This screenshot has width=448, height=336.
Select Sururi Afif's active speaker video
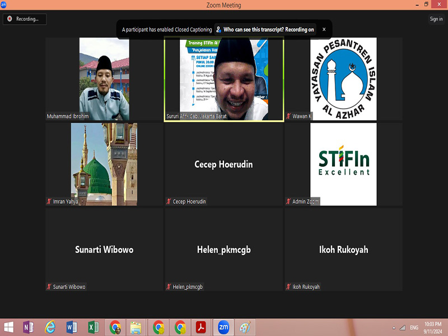(x=224, y=78)
